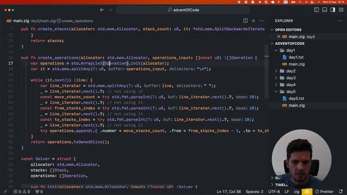The height and width of the screenshot is (195, 347).
Task: Go back using the navigation arrow
Action: pyautogui.click(x=102, y=10)
